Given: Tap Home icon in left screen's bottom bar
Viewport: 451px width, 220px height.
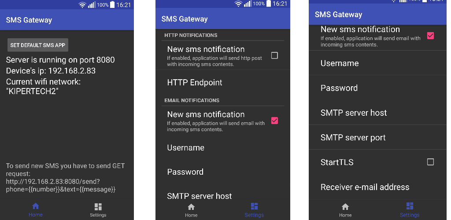Looking at the screenshot, I should coord(35,206).
